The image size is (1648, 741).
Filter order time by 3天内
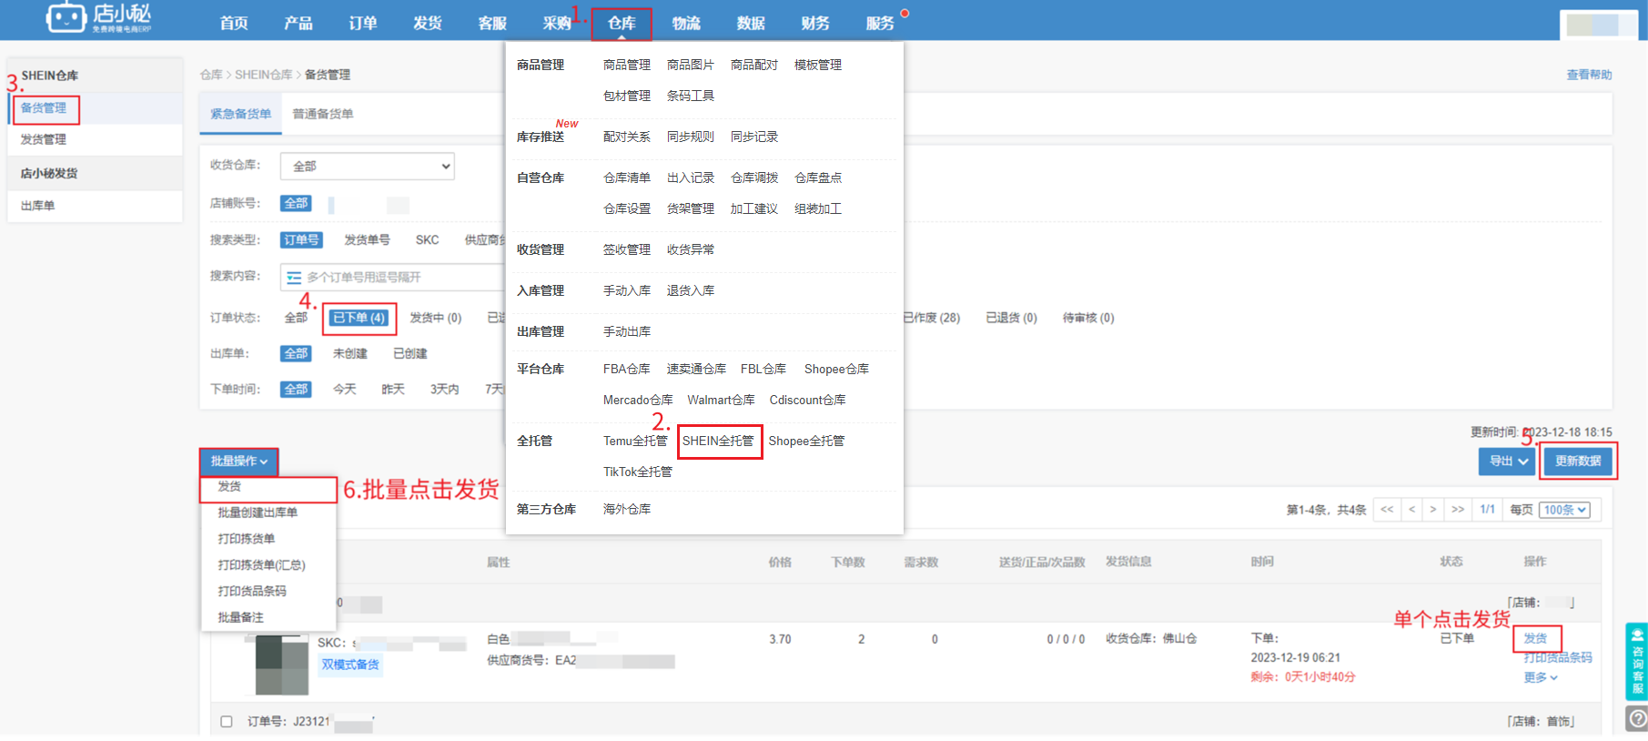coord(445,389)
